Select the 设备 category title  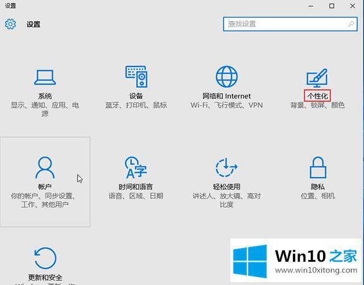pyautogui.click(x=136, y=96)
